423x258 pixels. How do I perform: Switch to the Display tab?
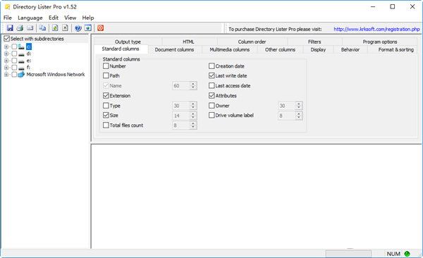pyautogui.click(x=319, y=49)
